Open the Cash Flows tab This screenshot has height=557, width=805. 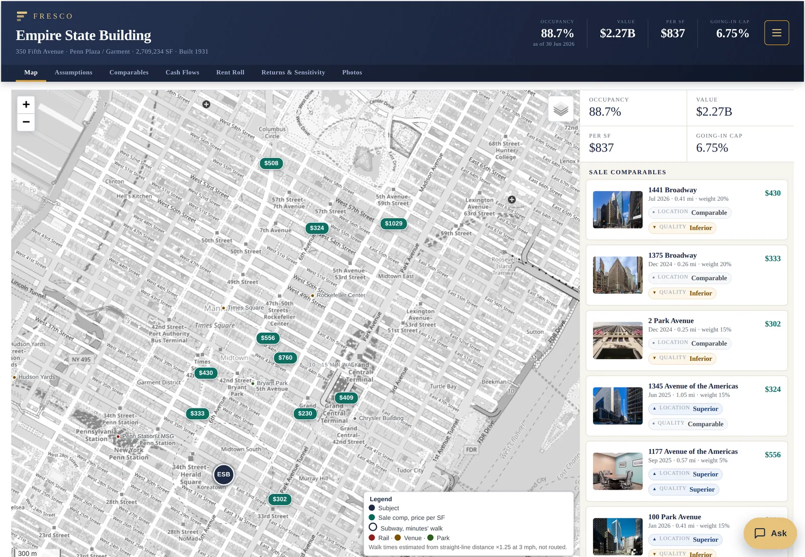[x=183, y=72]
